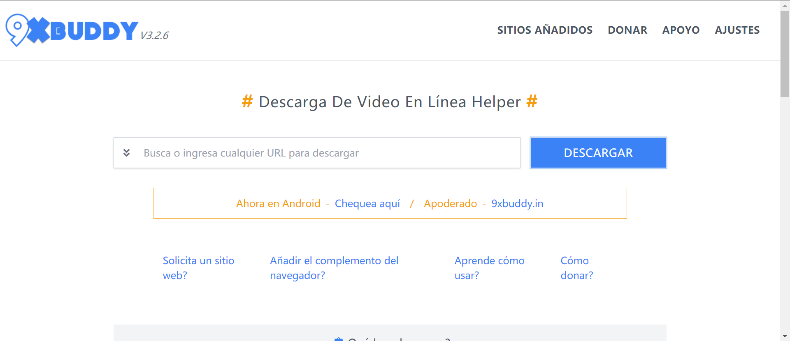Open the Ajustes menu item
Screen dimensions: 790x341
737,30
